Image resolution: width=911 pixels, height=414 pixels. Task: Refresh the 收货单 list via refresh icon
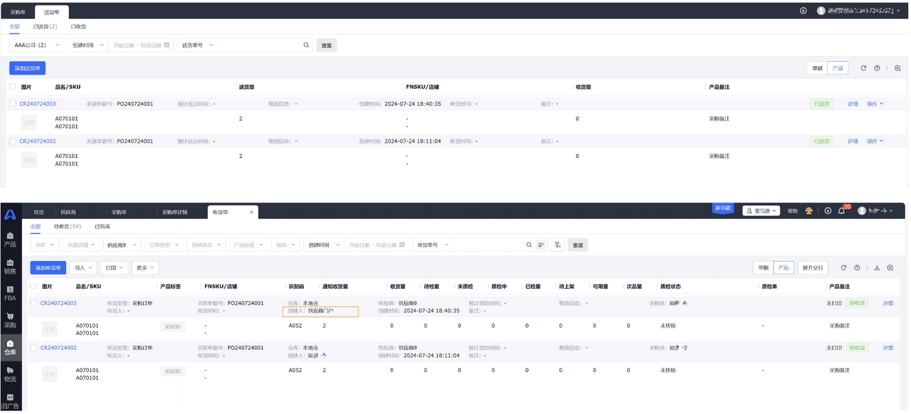(x=843, y=267)
